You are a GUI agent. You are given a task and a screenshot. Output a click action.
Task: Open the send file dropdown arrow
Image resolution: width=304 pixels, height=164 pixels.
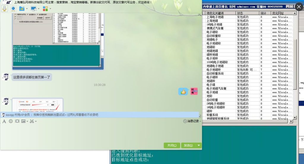click(27, 9)
